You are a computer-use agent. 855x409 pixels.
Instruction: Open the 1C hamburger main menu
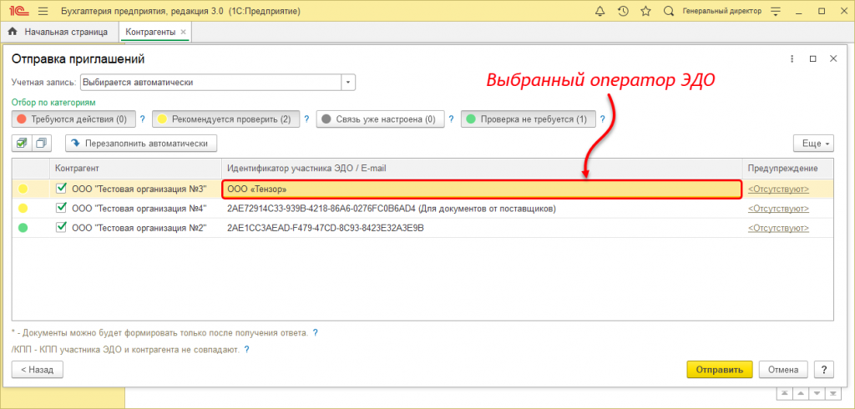point(43,11)
